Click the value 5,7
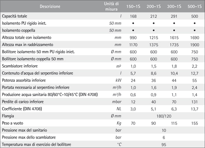Screen dimensions: 205x148 pyautogui.click(x=133, y=73)
